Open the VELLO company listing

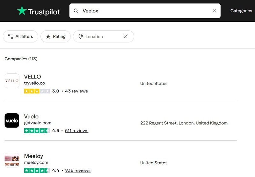(33, 77)
